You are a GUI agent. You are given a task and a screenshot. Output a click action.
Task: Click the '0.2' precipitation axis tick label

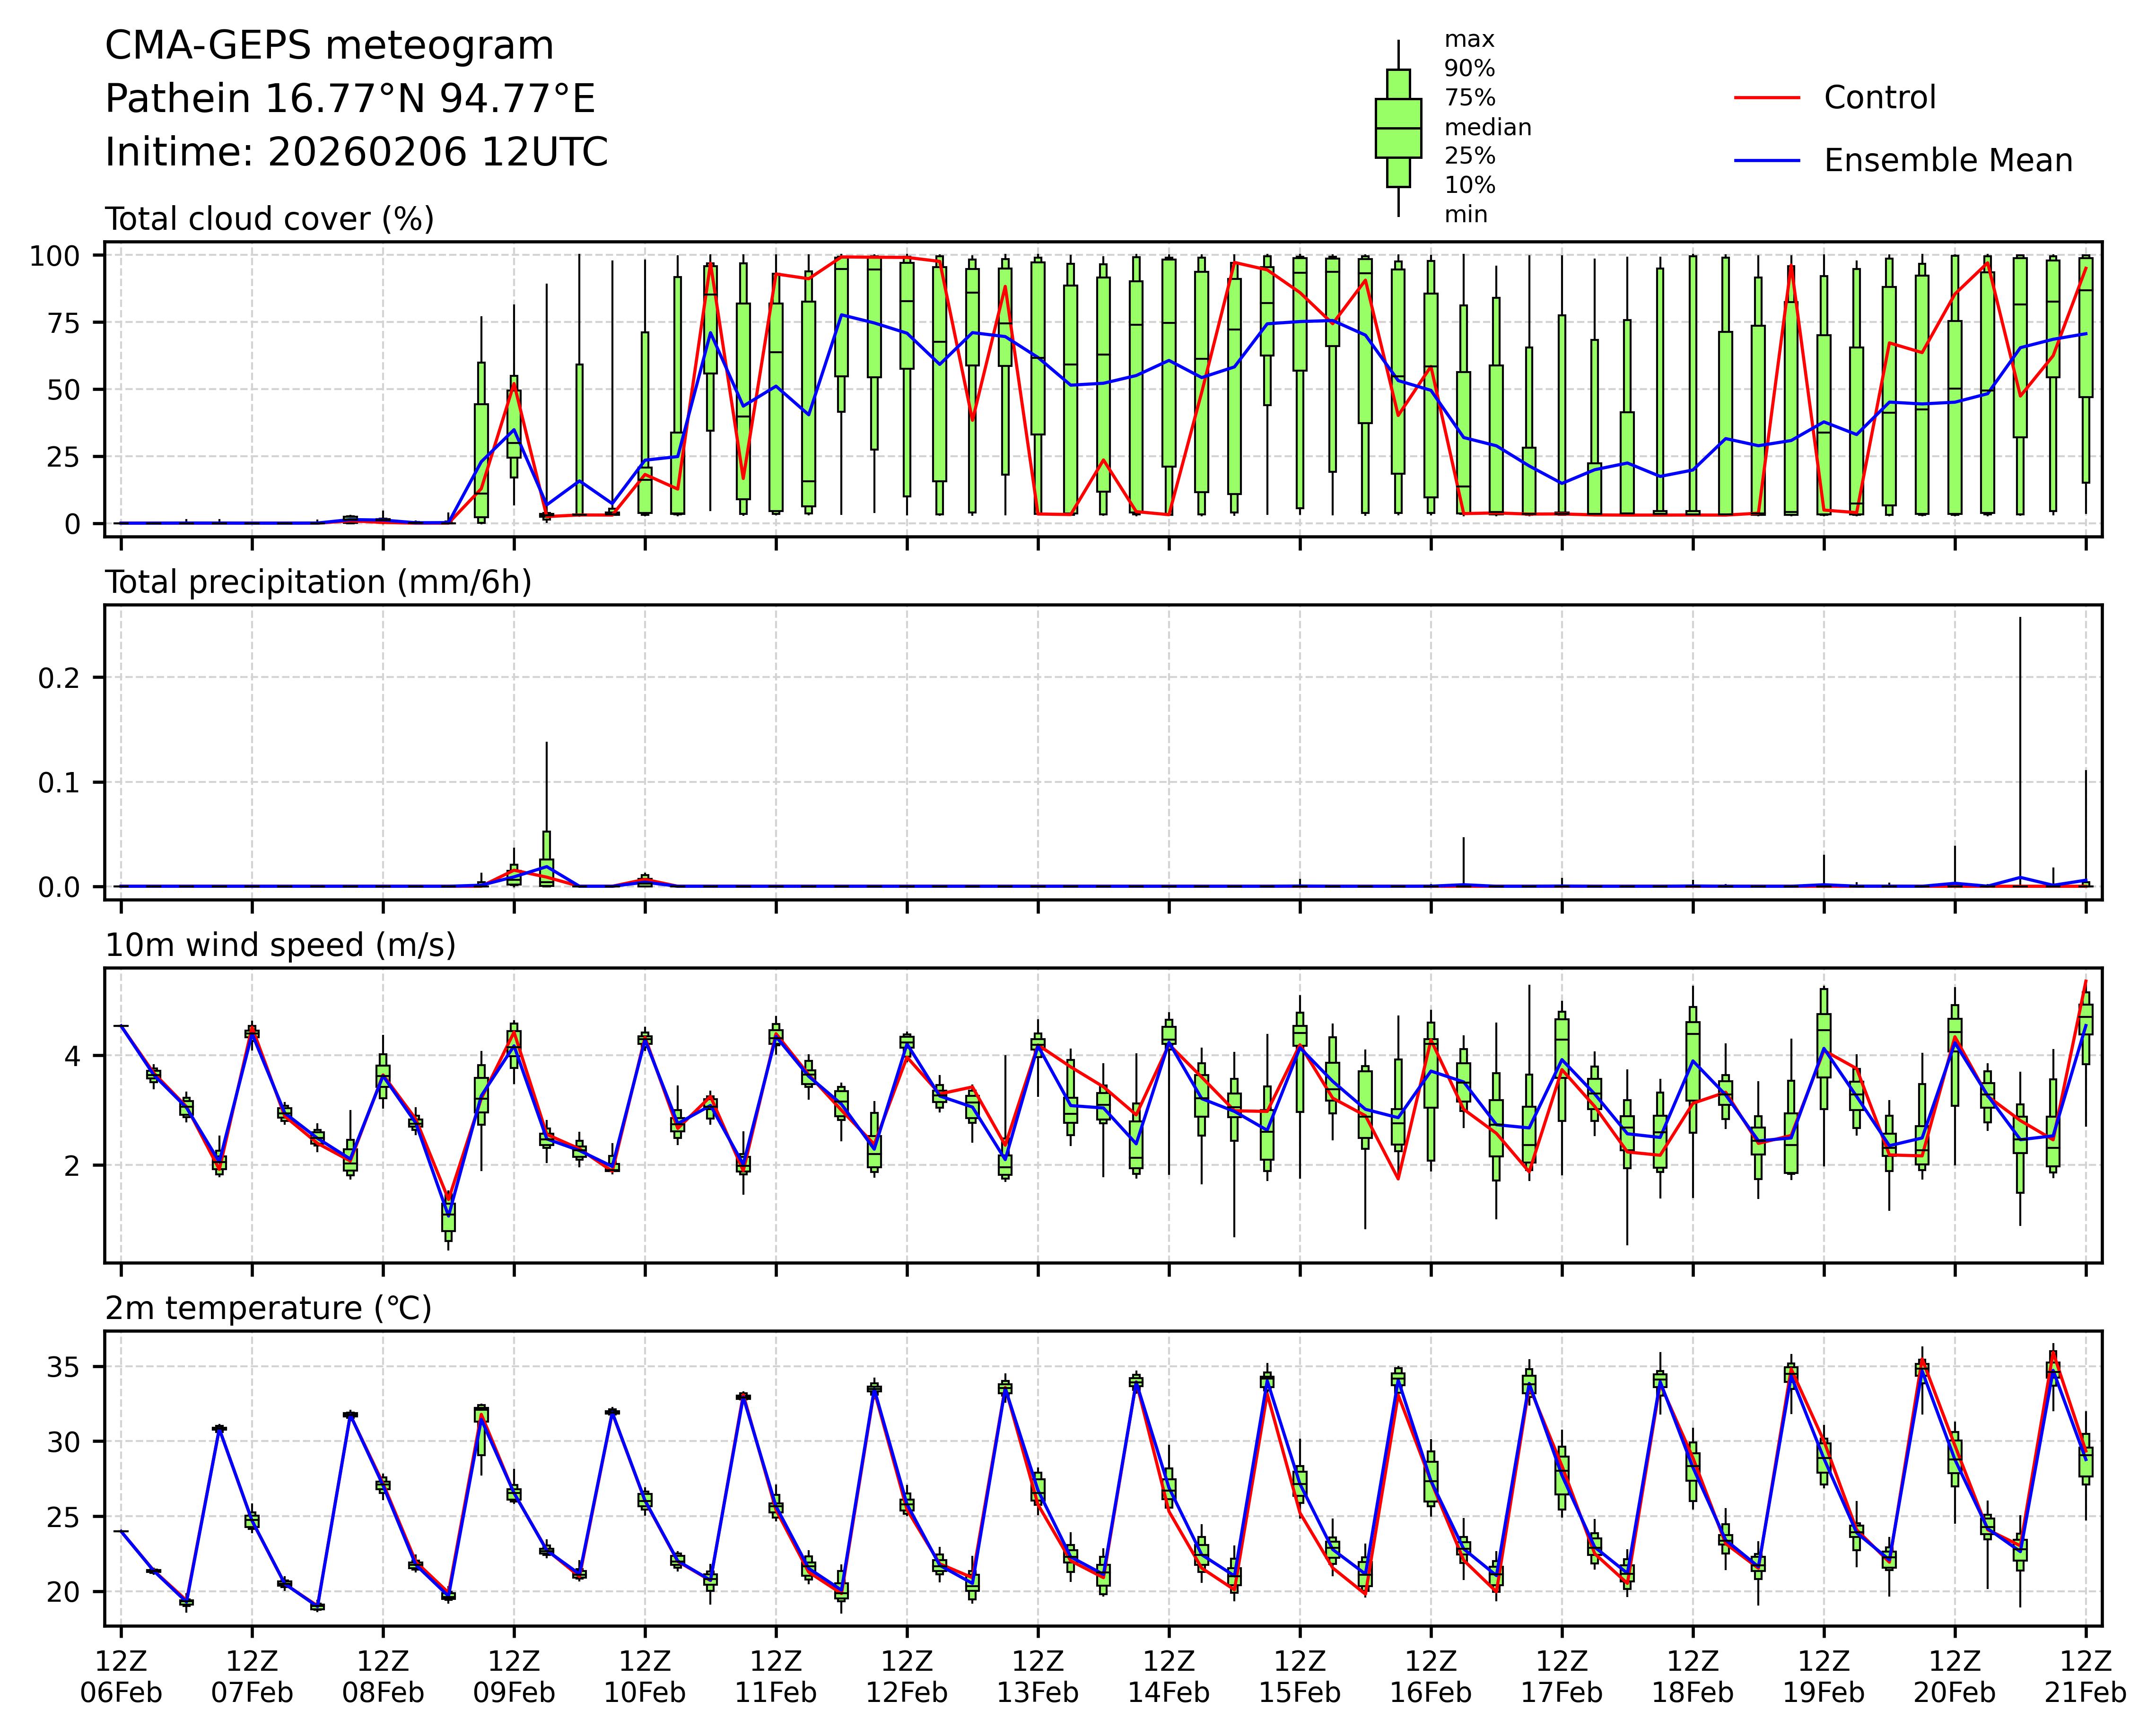point(58,678)
